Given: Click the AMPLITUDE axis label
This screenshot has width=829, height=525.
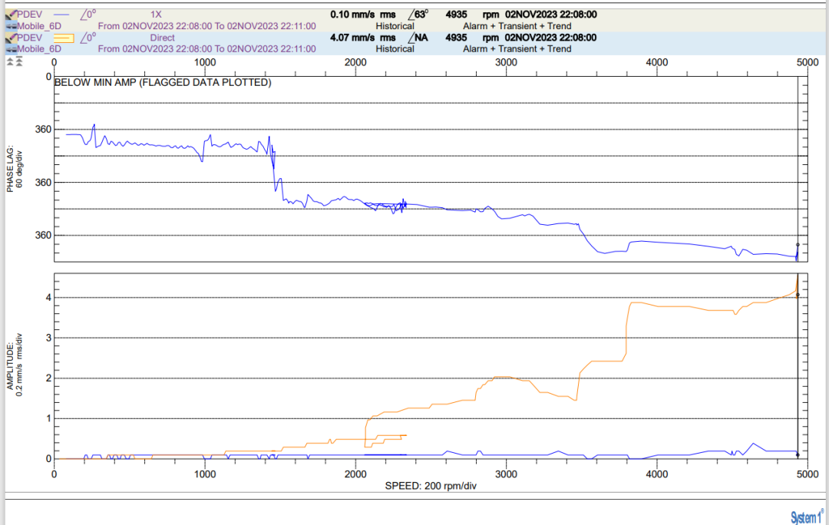Looking at the screenshot, I should click(15, 365).
